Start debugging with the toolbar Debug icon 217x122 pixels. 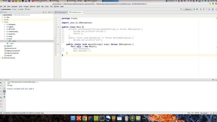click(x=197, y=9)
